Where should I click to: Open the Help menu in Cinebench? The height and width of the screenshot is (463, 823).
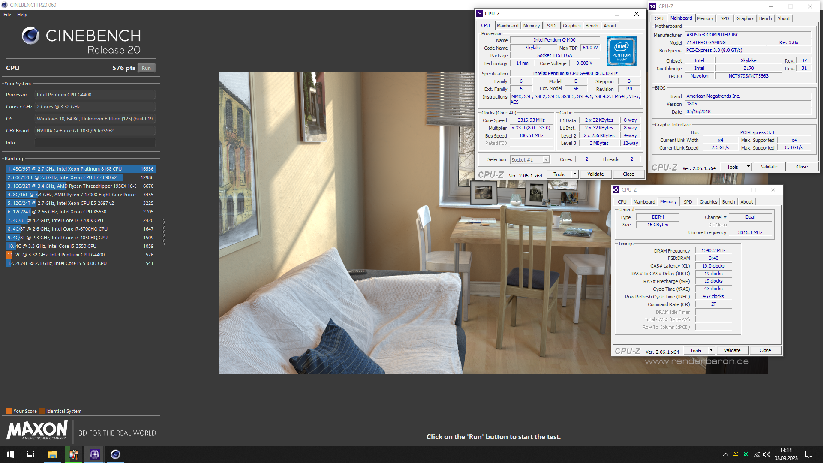pyautogui.click(x=22, y=15)
